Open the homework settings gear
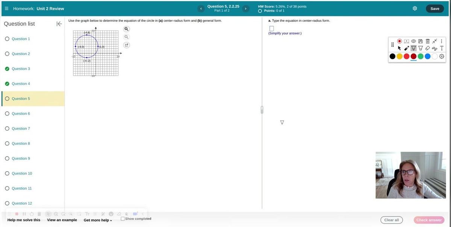 [415, 9]
